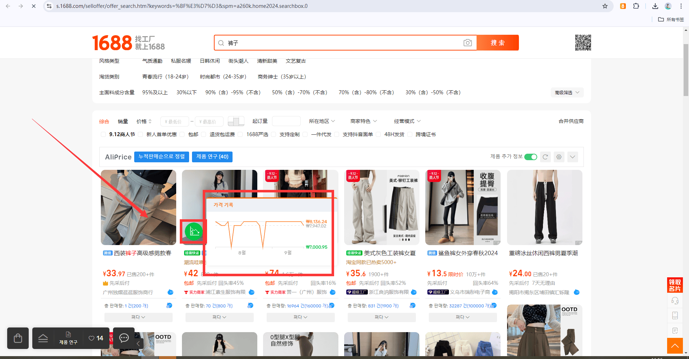Toggle the 제품 추가 정보 switch
Screen dimensions: 689x359
tap(531, 157)
